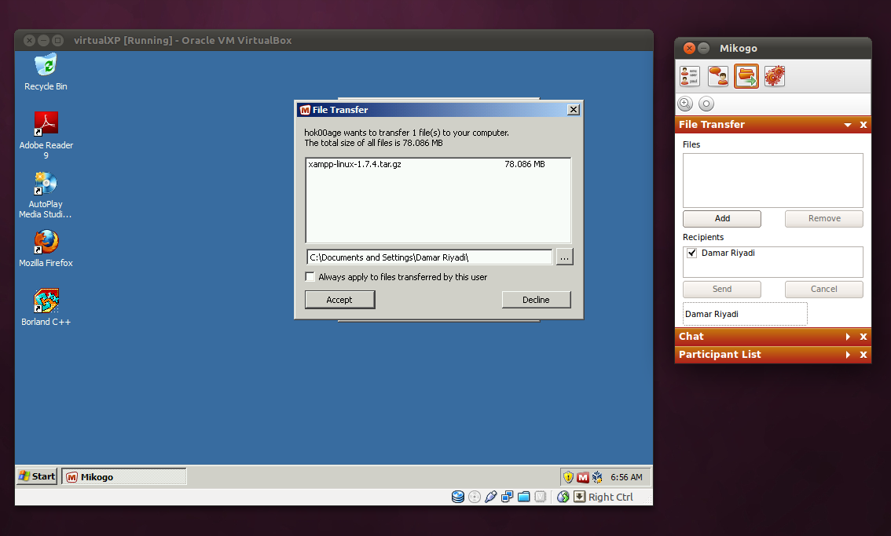
Task: Open the Chat icon in Mikogo toolbar
Action: tap(717, 75)
